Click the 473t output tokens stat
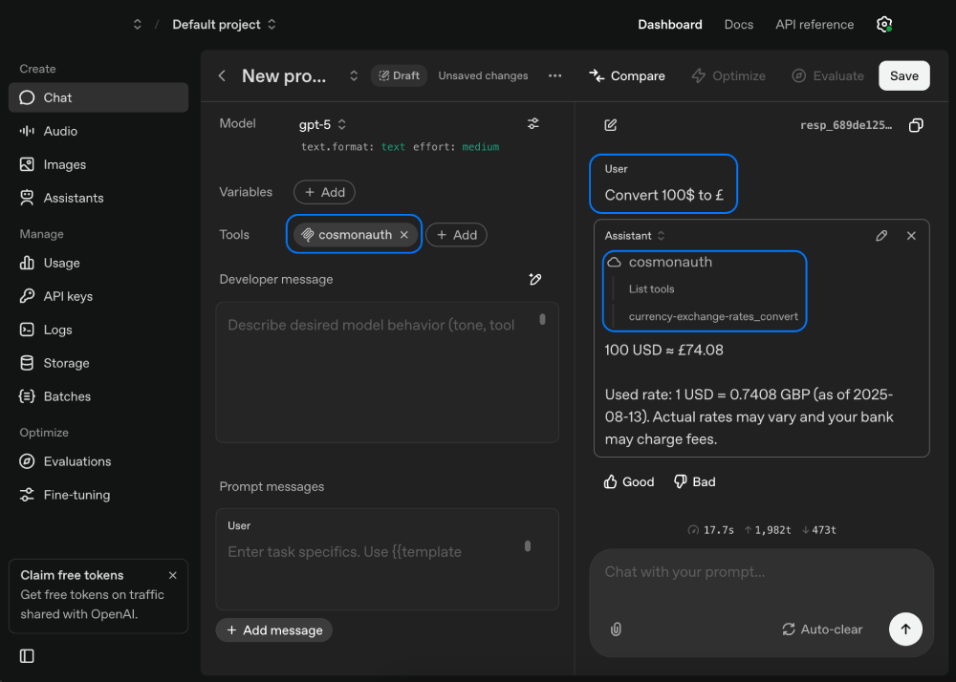Viewport: 956px width, 682px height. (819, 530)
